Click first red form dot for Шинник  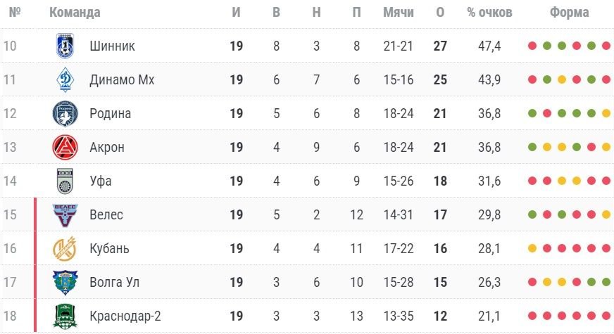pos(532,46)
